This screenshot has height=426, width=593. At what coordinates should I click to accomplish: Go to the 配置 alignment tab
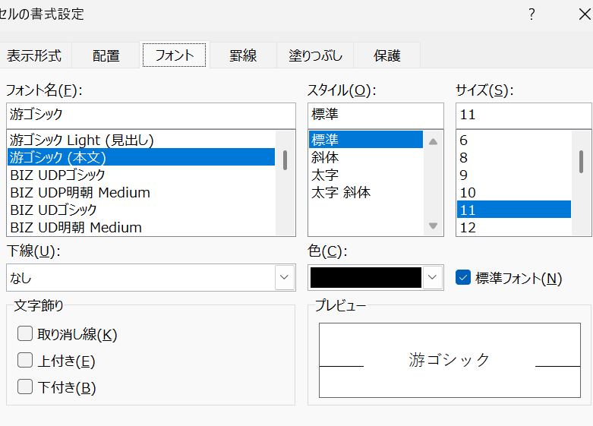106,55
